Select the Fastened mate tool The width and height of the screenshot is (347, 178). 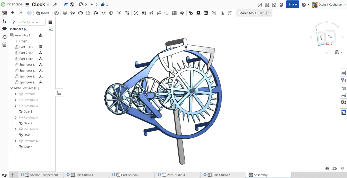pos(65,13)
